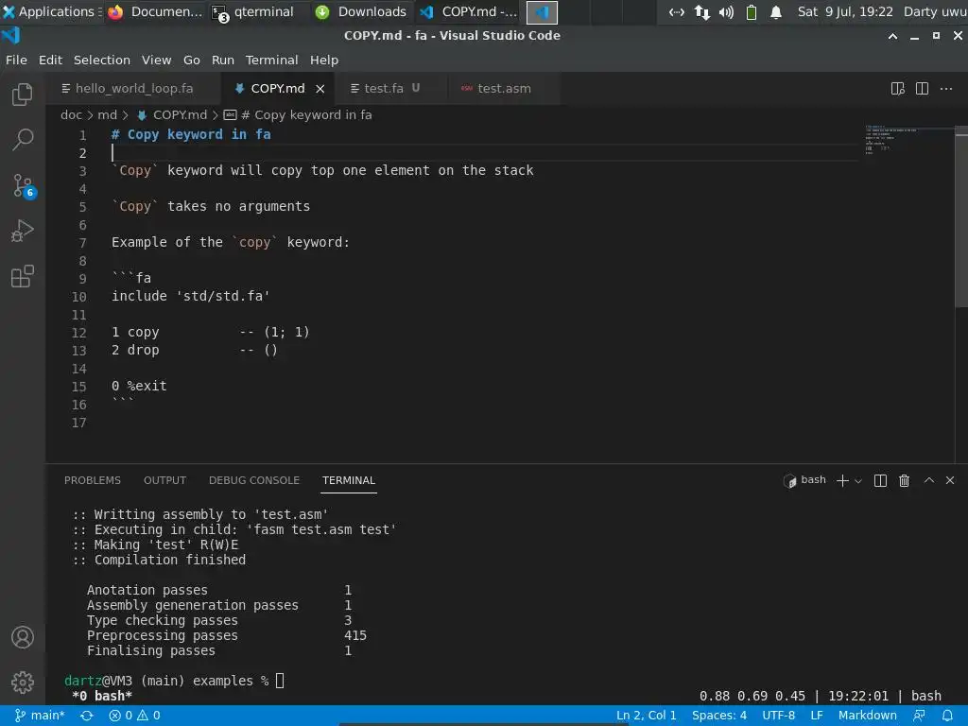This screenshot has width=968, height=726.
Task: Open Source Control view with 6 changes
Action: (x=23, y=186)
